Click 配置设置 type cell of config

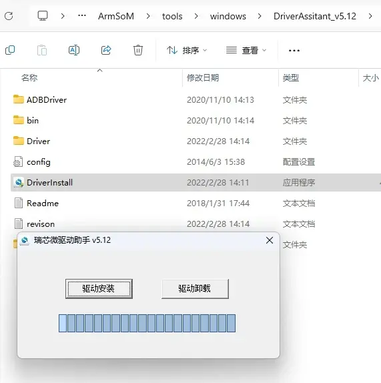coord(299,162)
